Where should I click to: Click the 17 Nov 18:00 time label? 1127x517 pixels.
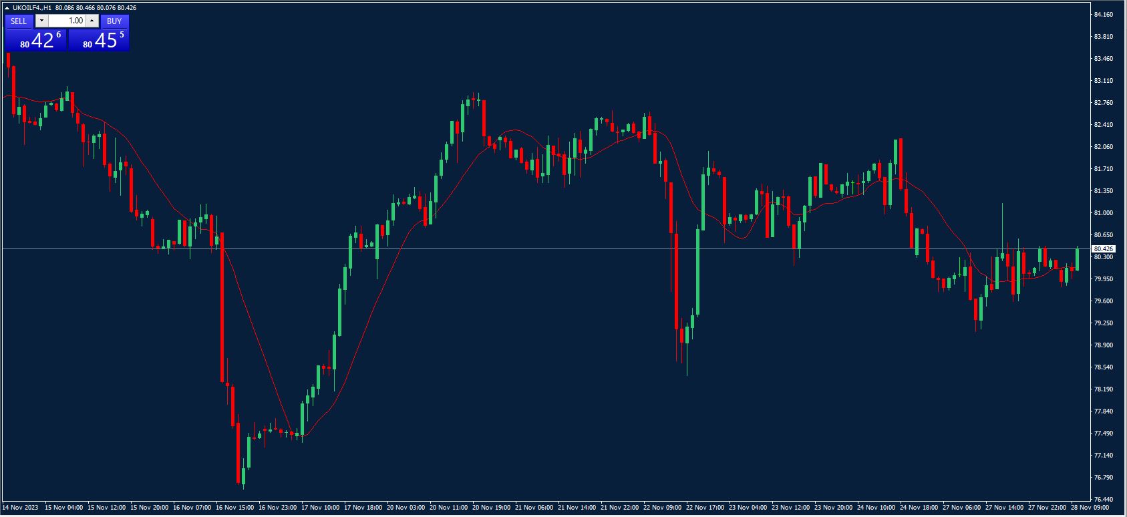(x=363, y=508)
